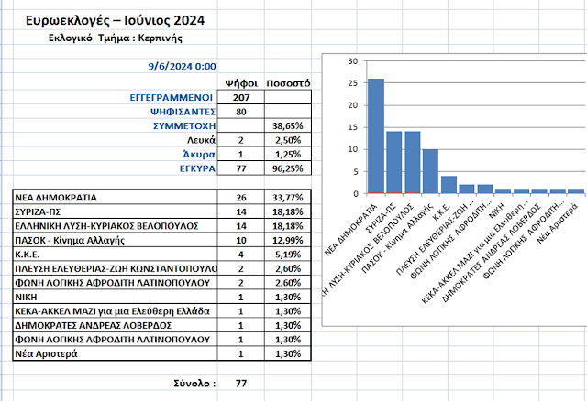
Task: Select the Σύνολο total value 77
Action: pyautogui.click(x=241, y=383)
